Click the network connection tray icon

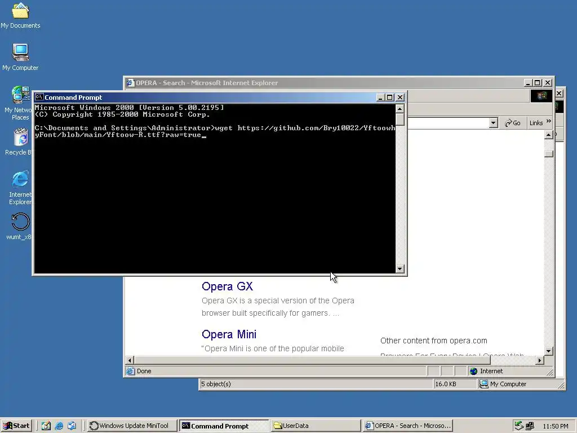(x=530, y=426)
